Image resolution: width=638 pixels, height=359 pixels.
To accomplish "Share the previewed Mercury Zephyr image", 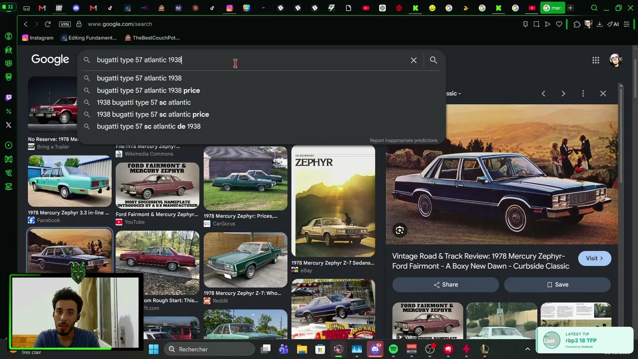I will 446,285.
